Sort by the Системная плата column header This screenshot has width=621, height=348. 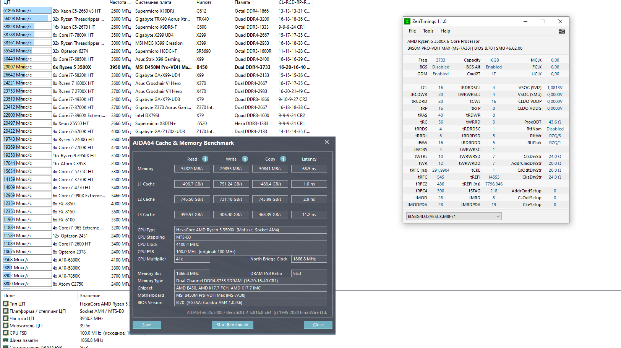164,3
